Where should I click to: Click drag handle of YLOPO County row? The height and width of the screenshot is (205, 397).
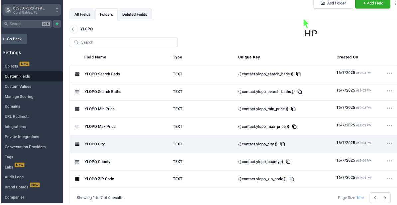point(77,162)
